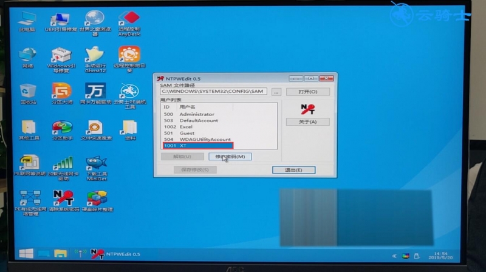The height and width of the screenshot is (272, 486).
Task: Open the 资料 folder shortcut
Action: pos(130,130)
